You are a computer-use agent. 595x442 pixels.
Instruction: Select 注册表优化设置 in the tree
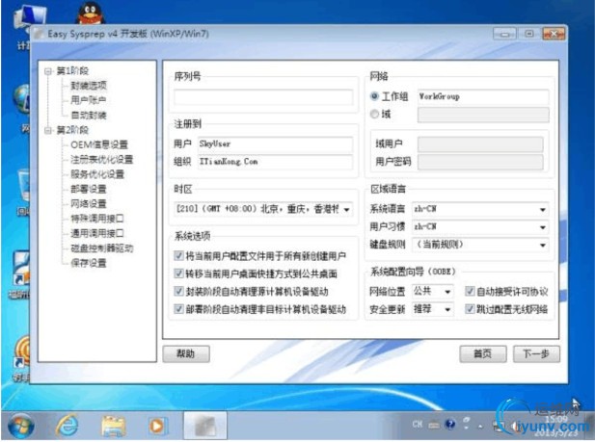coord(102,160)
